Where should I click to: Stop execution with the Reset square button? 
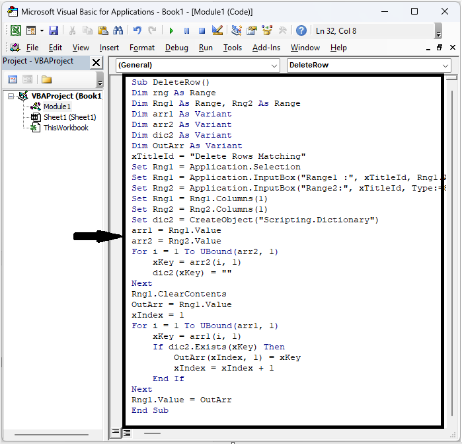click(x=202, y=30)
